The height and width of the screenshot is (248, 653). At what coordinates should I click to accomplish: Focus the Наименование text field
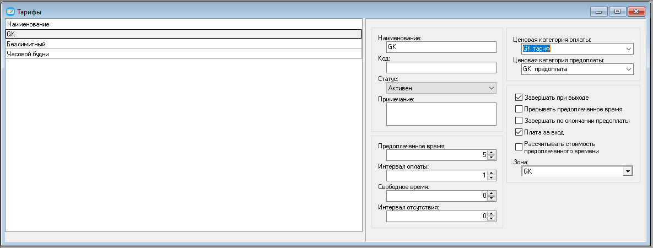click(x=441, y=47)
